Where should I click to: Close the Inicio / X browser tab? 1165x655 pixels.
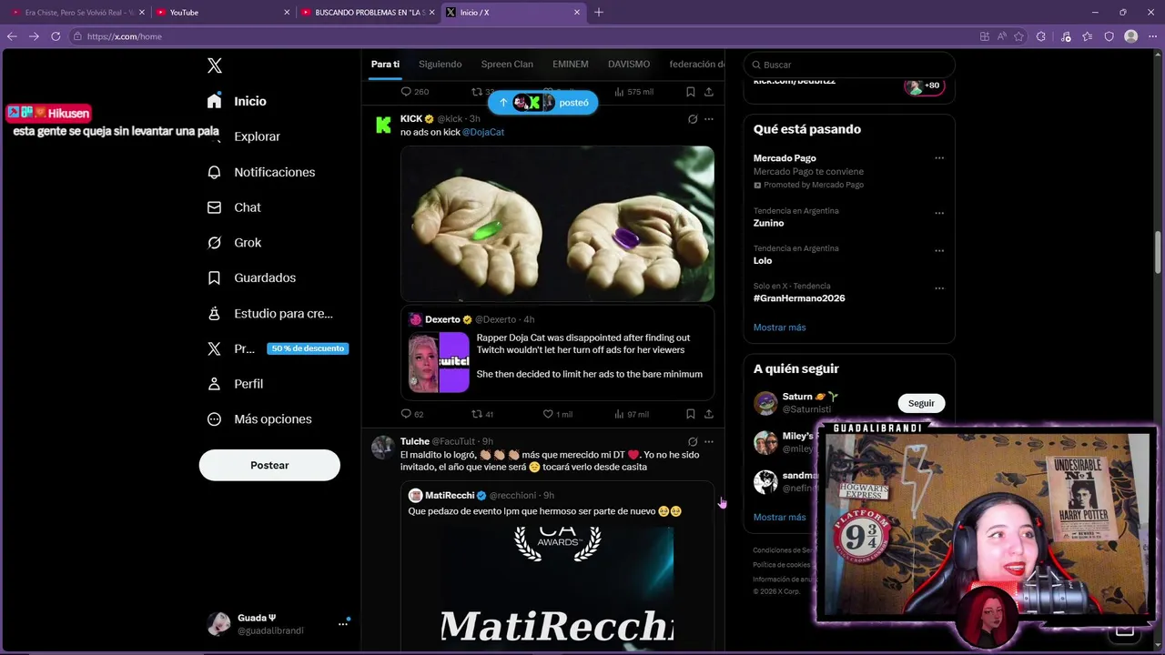coord(576,13)
